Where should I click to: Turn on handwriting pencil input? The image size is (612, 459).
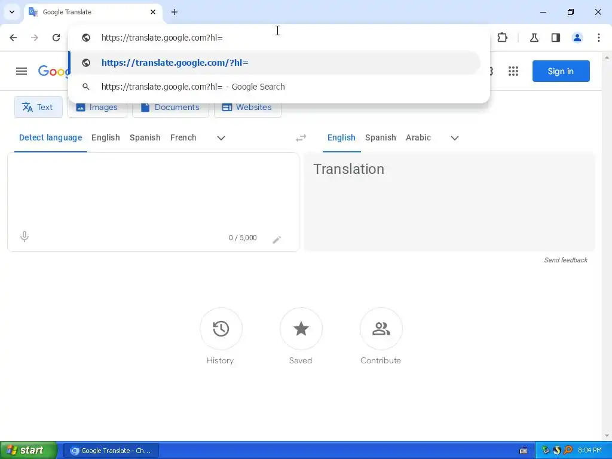pos(277,240)
